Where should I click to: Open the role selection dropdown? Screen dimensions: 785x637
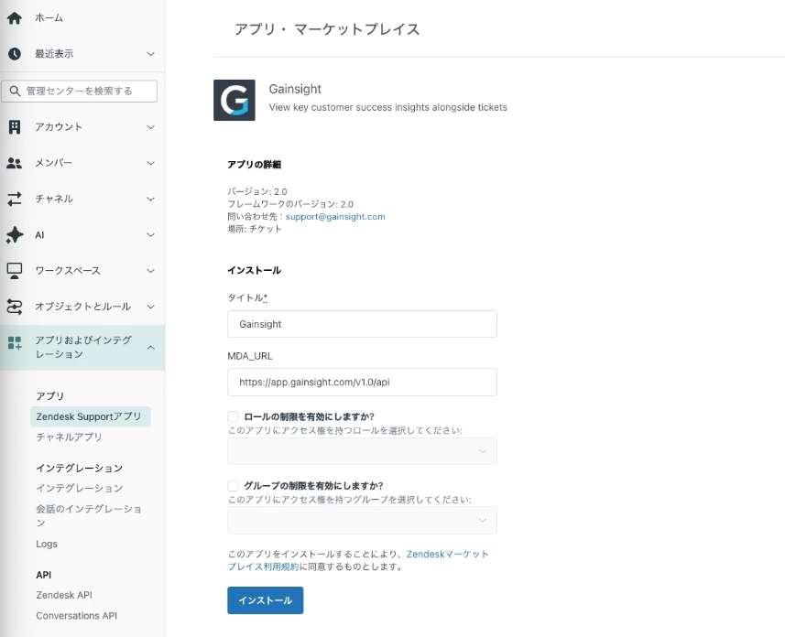(362, 451)
